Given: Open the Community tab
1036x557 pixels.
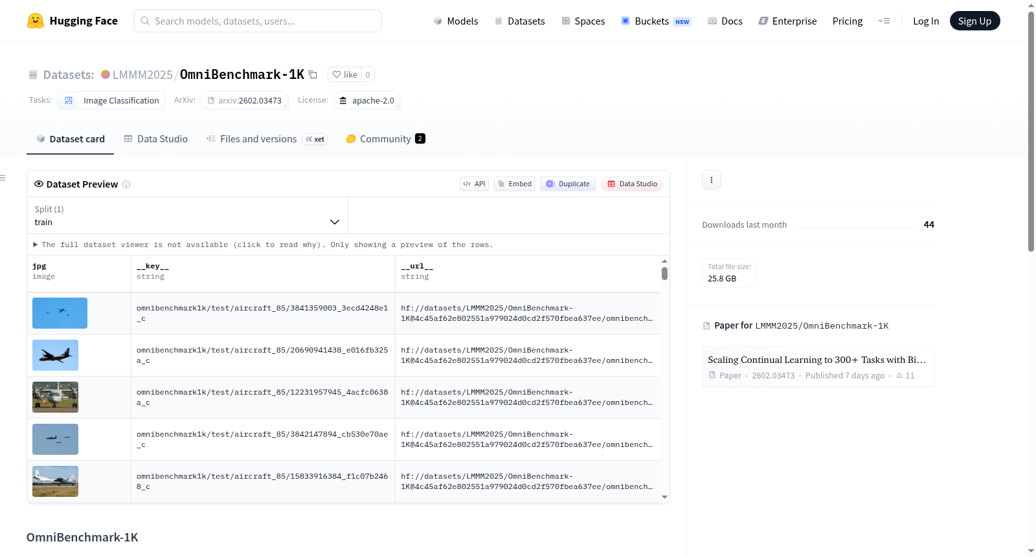Looking at the screenshot, I should (385, 139).
